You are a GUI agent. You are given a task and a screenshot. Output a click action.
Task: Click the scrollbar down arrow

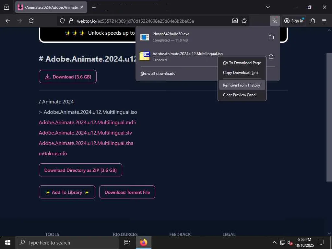coord(329,233)
